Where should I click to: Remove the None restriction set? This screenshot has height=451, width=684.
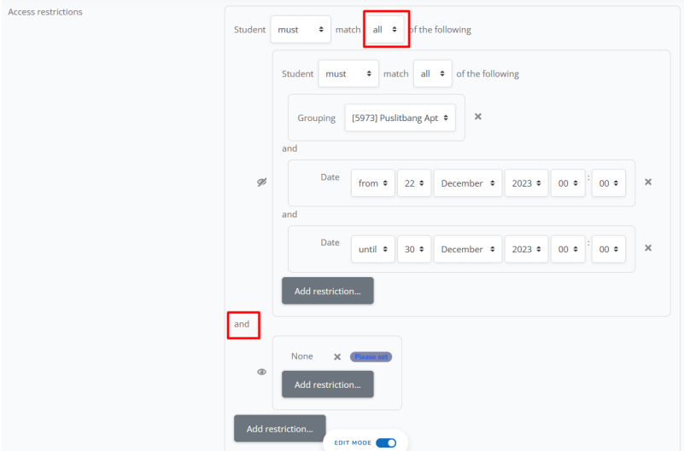pyautogui.click(x=337, y=356)
